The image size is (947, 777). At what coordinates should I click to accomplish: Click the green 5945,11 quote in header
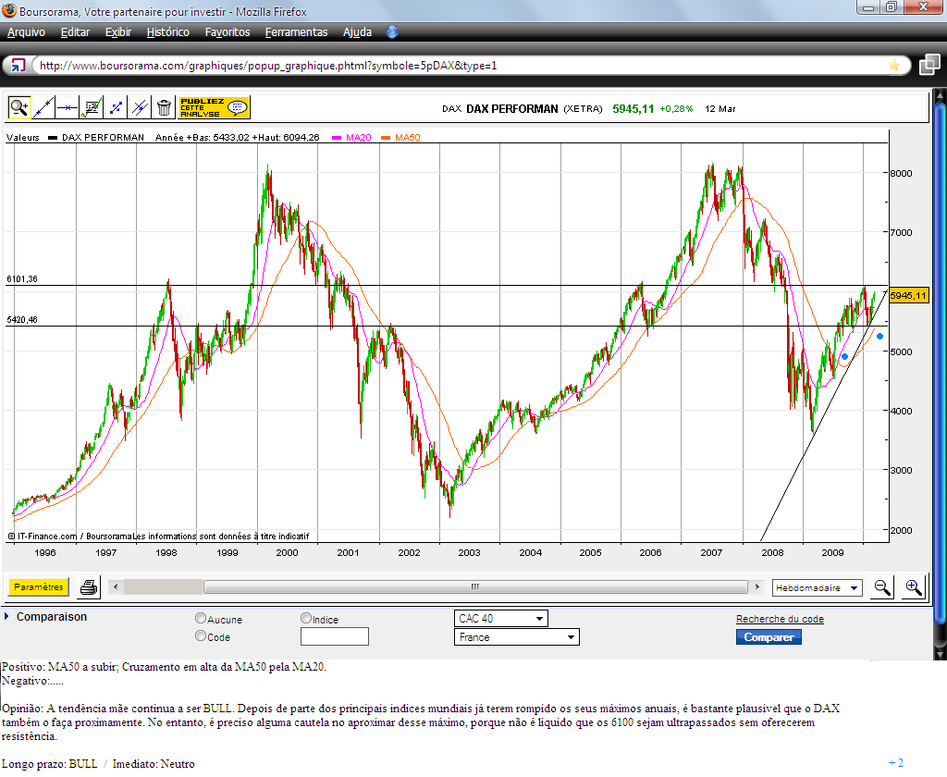tap(633, 109)
